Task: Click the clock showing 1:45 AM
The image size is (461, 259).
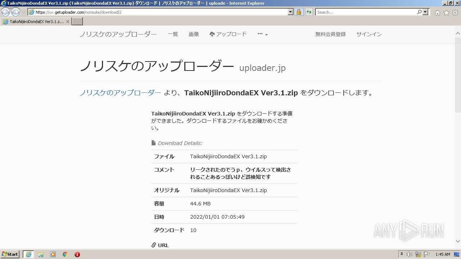Action: pos(443,254)
